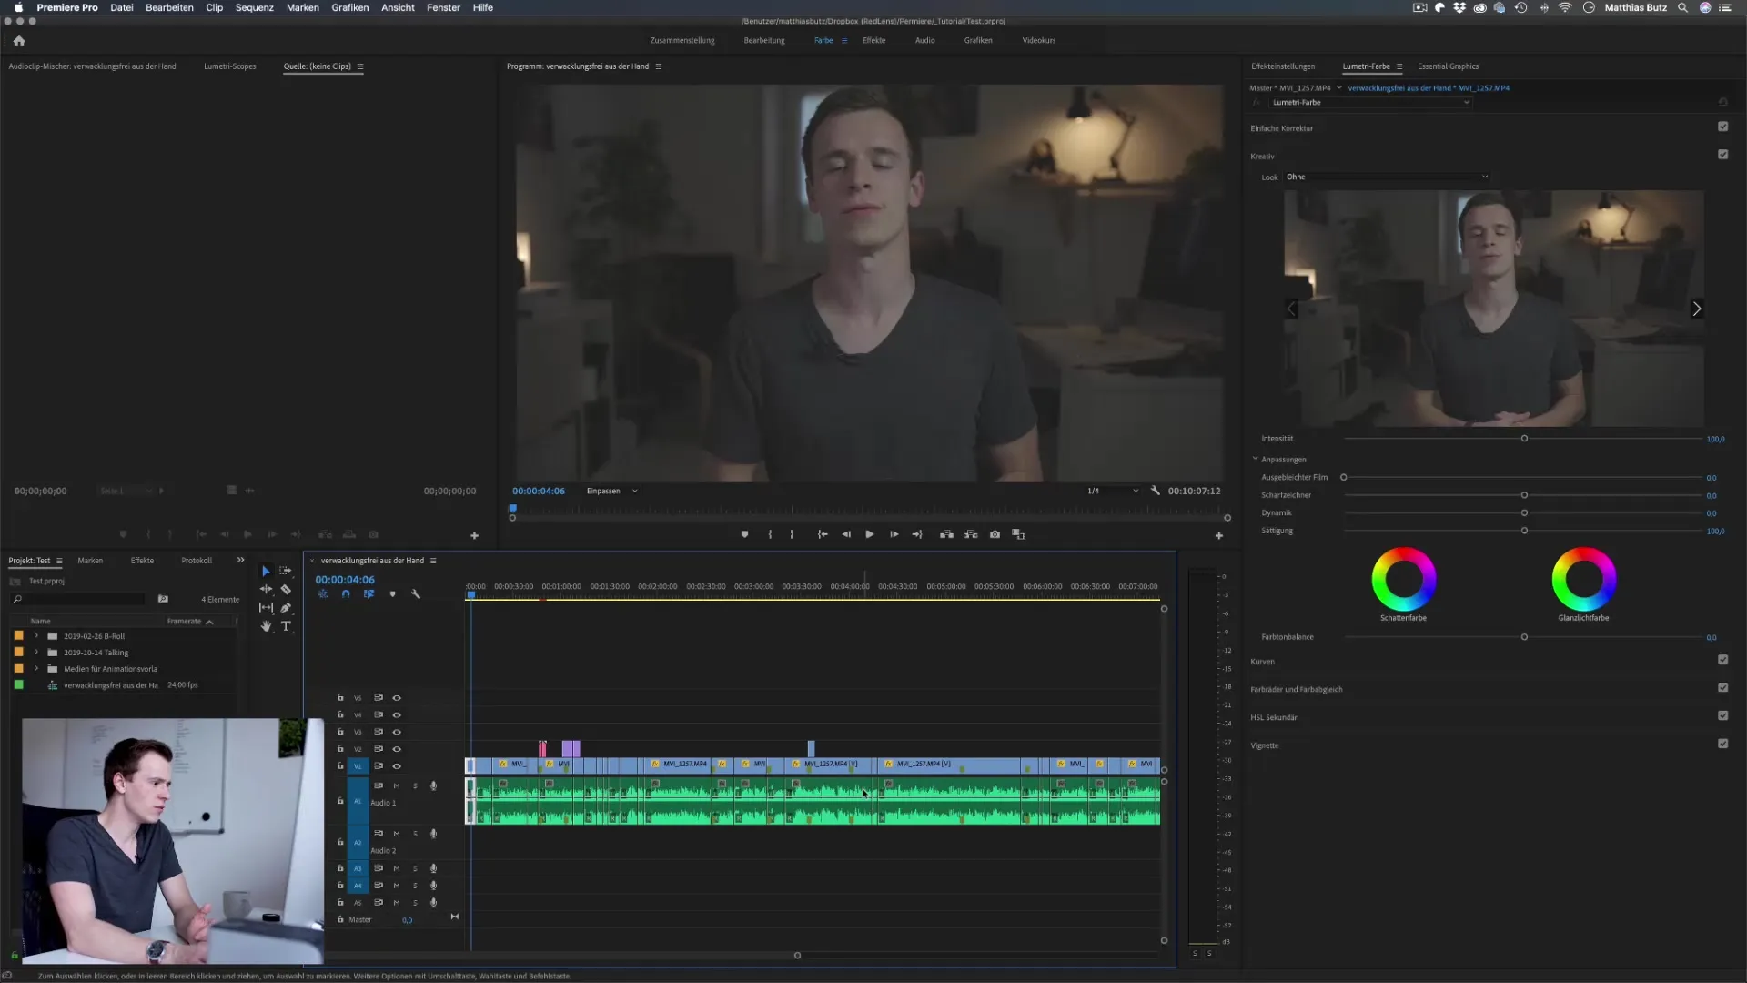The image size is (1747, 983).
Task: Toggle lock on V3 track
Action: coord(340,732)
